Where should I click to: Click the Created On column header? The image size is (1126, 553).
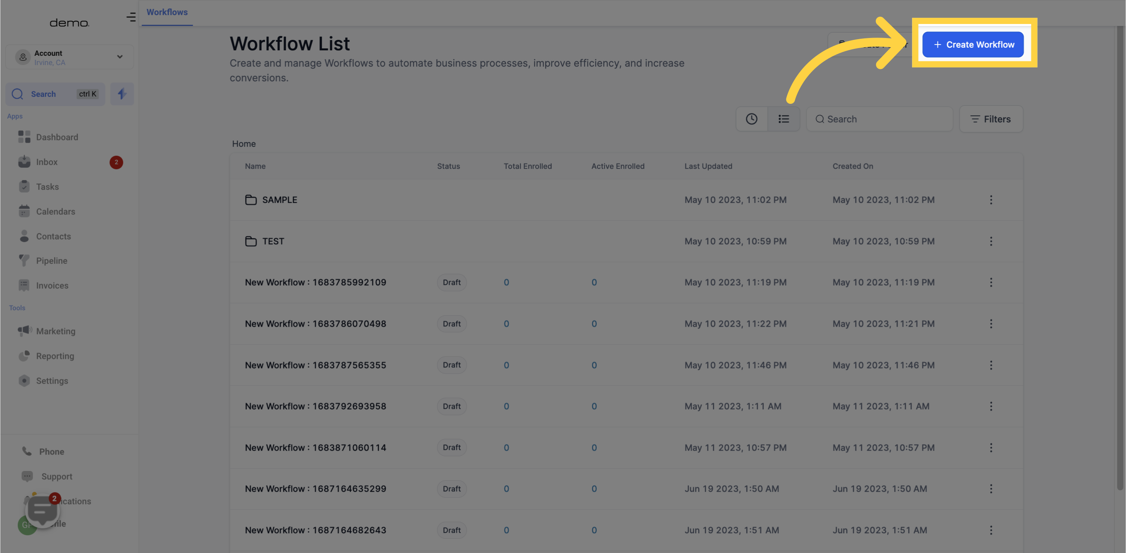[852, 166]
